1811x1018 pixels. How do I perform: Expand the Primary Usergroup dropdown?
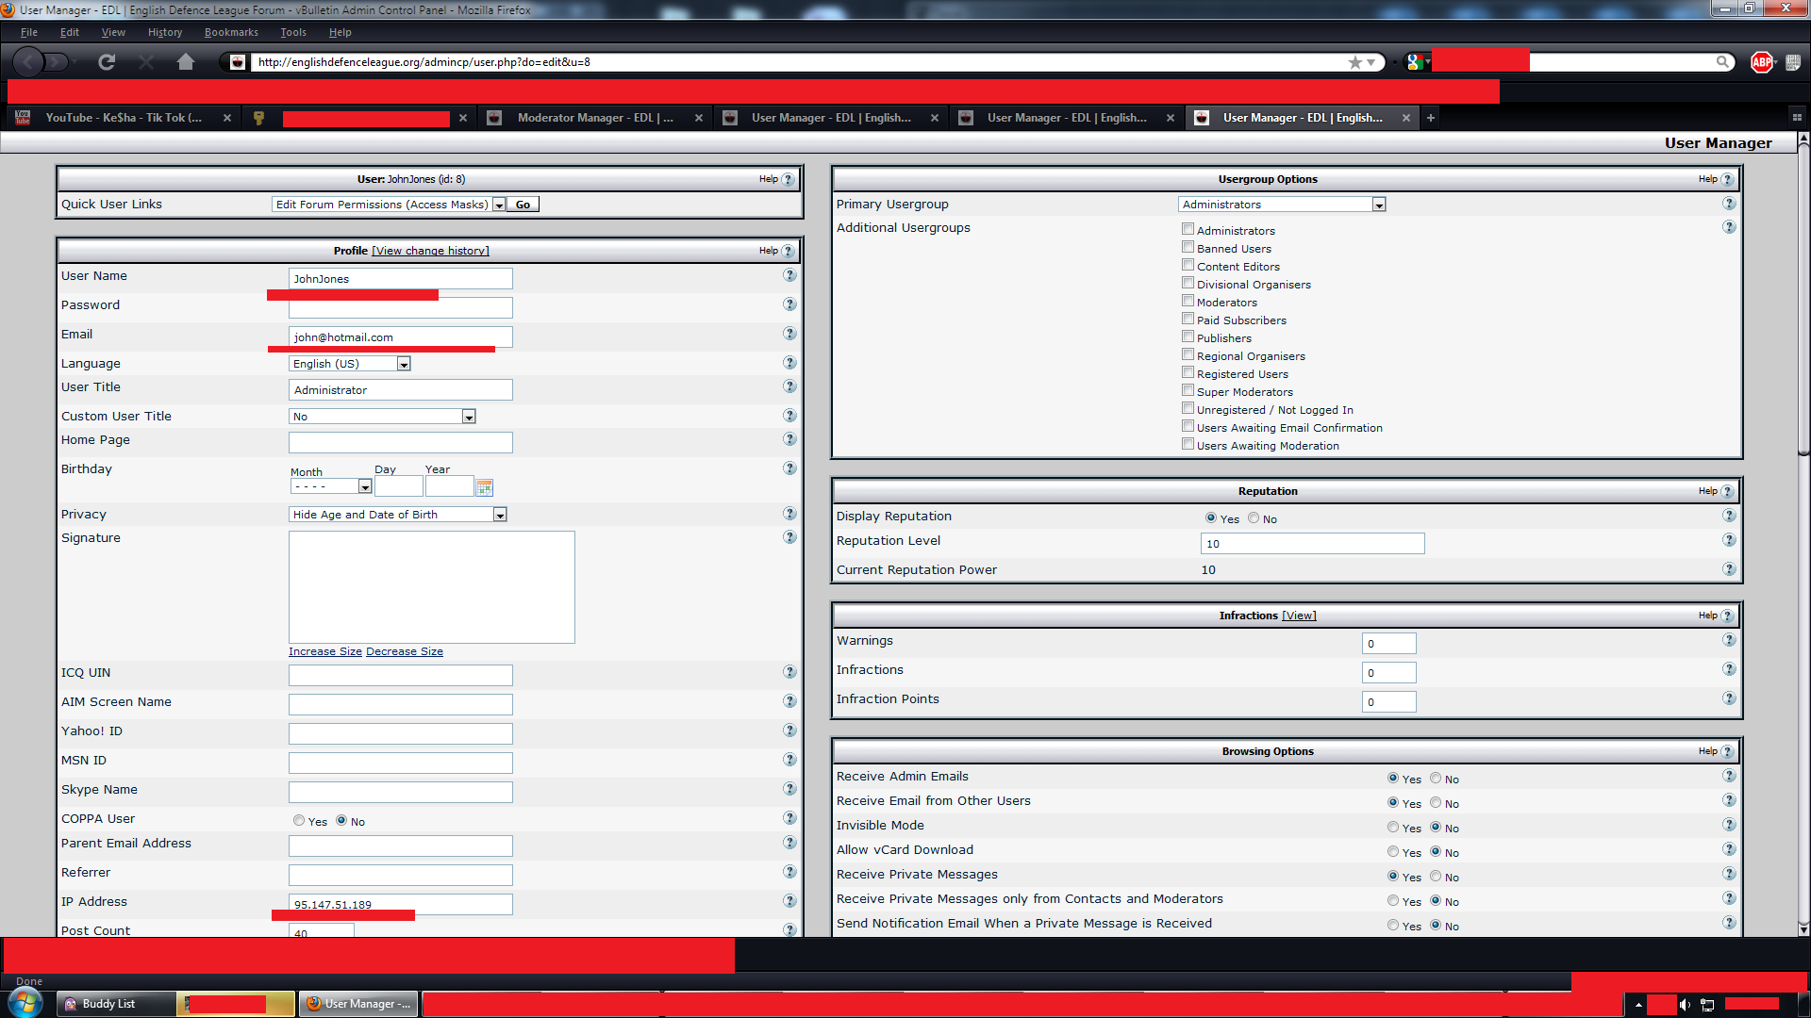(1379, 205)
